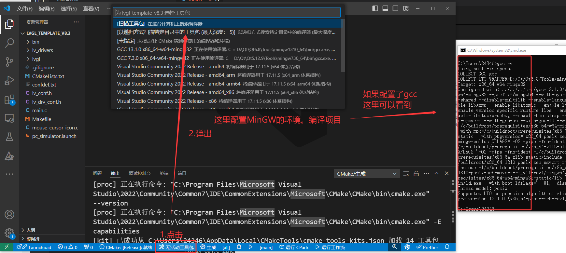This screenshot has width=566, height=253.
Task: Open the Extensions view with badge
Action: tap(9, 100)
